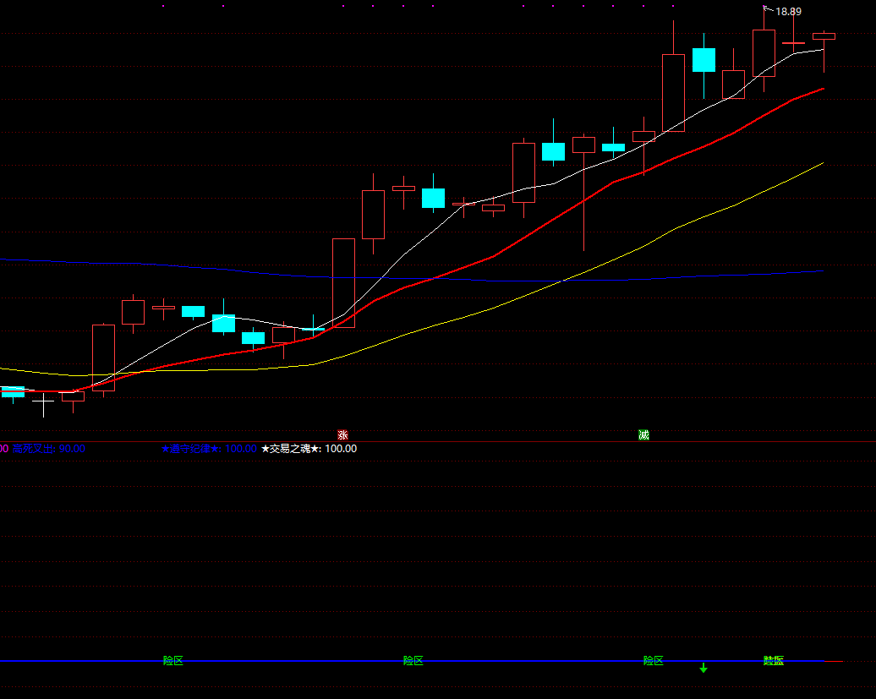Click the green 减 signal marker
Image resolution: width=876 pixels, height=699 pixels.
point(643,435)
